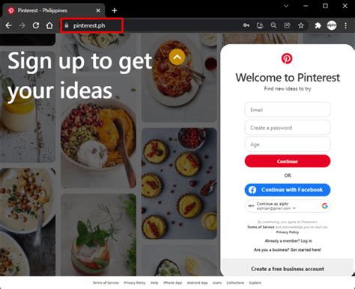Image resolution: width=355 pixels, height=289 pixels.
Task: Open footer iPhone App link
Action: [172, 283]
